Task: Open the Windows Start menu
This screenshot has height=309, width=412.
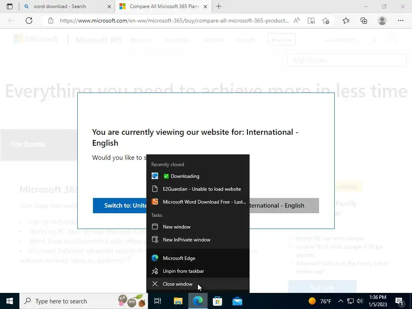Action: [x=10, y=301]
